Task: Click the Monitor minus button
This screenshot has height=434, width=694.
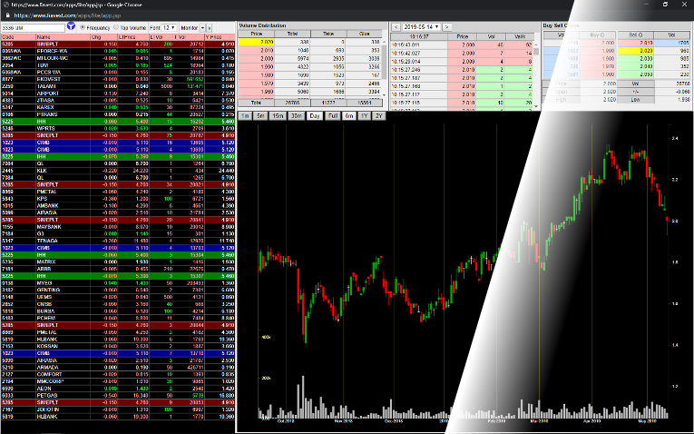Action: coord(202,27)
